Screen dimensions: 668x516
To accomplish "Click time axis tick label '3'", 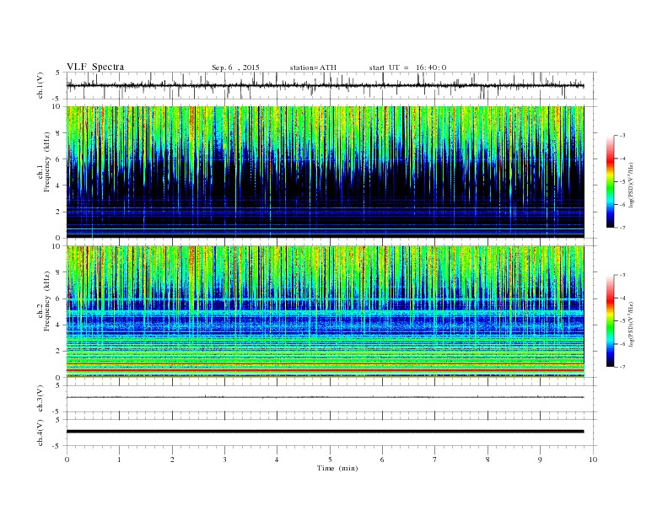I will point(224,460).
